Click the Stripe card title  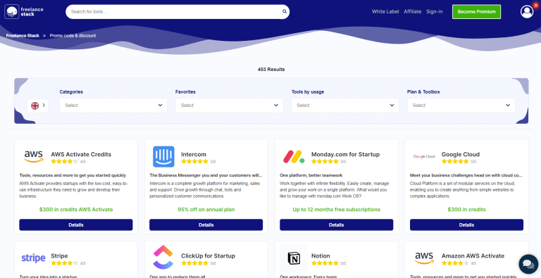59,256
